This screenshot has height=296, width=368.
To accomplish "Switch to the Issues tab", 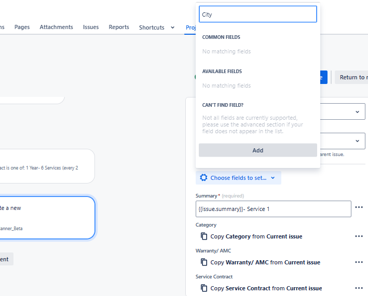I will 91,27.
